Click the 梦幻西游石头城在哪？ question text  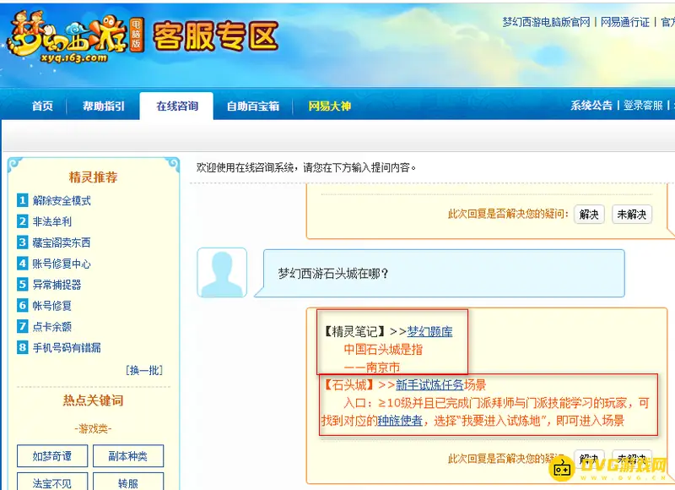333,273
